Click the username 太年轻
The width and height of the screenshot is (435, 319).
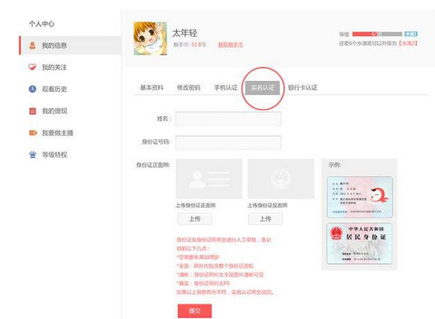click(x=185, y=33)
